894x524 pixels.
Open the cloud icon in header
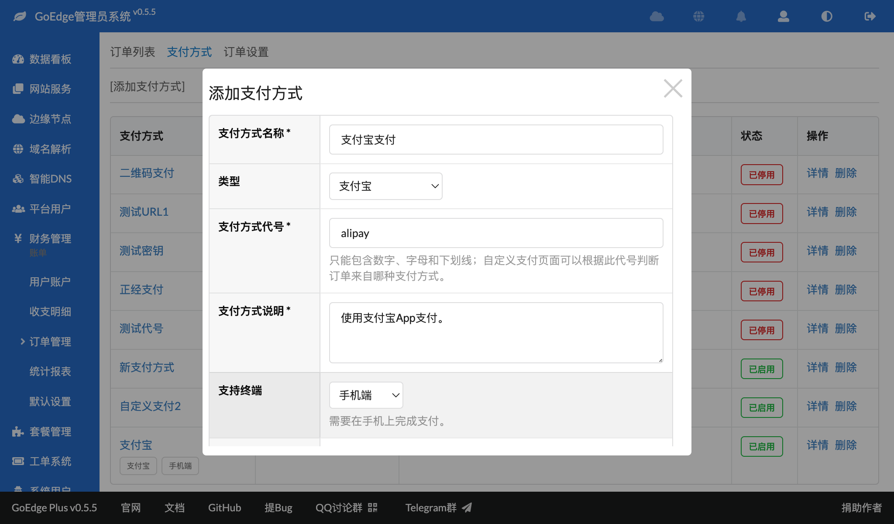tap(657, 17)
